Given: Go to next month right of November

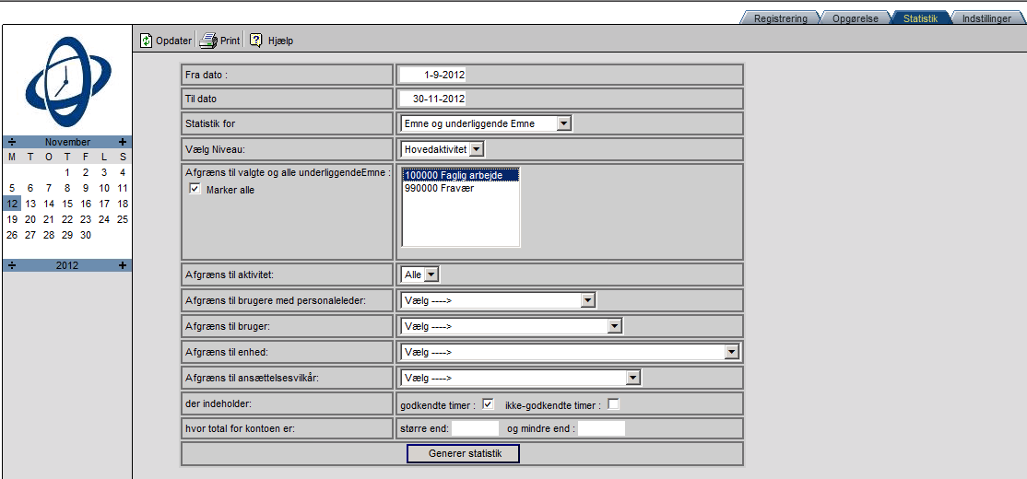Looking at the screenshot, I should [122, 142].
